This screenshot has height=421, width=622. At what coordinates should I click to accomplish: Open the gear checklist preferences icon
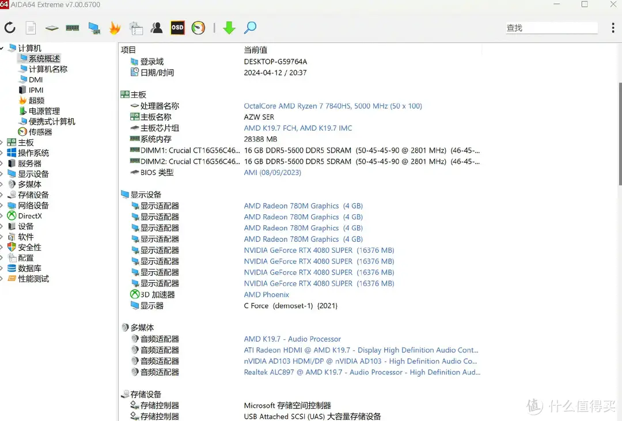[x=136, y=28]
